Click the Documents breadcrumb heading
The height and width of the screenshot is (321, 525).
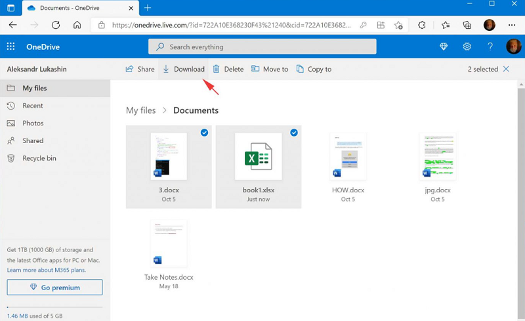point(196,110)
